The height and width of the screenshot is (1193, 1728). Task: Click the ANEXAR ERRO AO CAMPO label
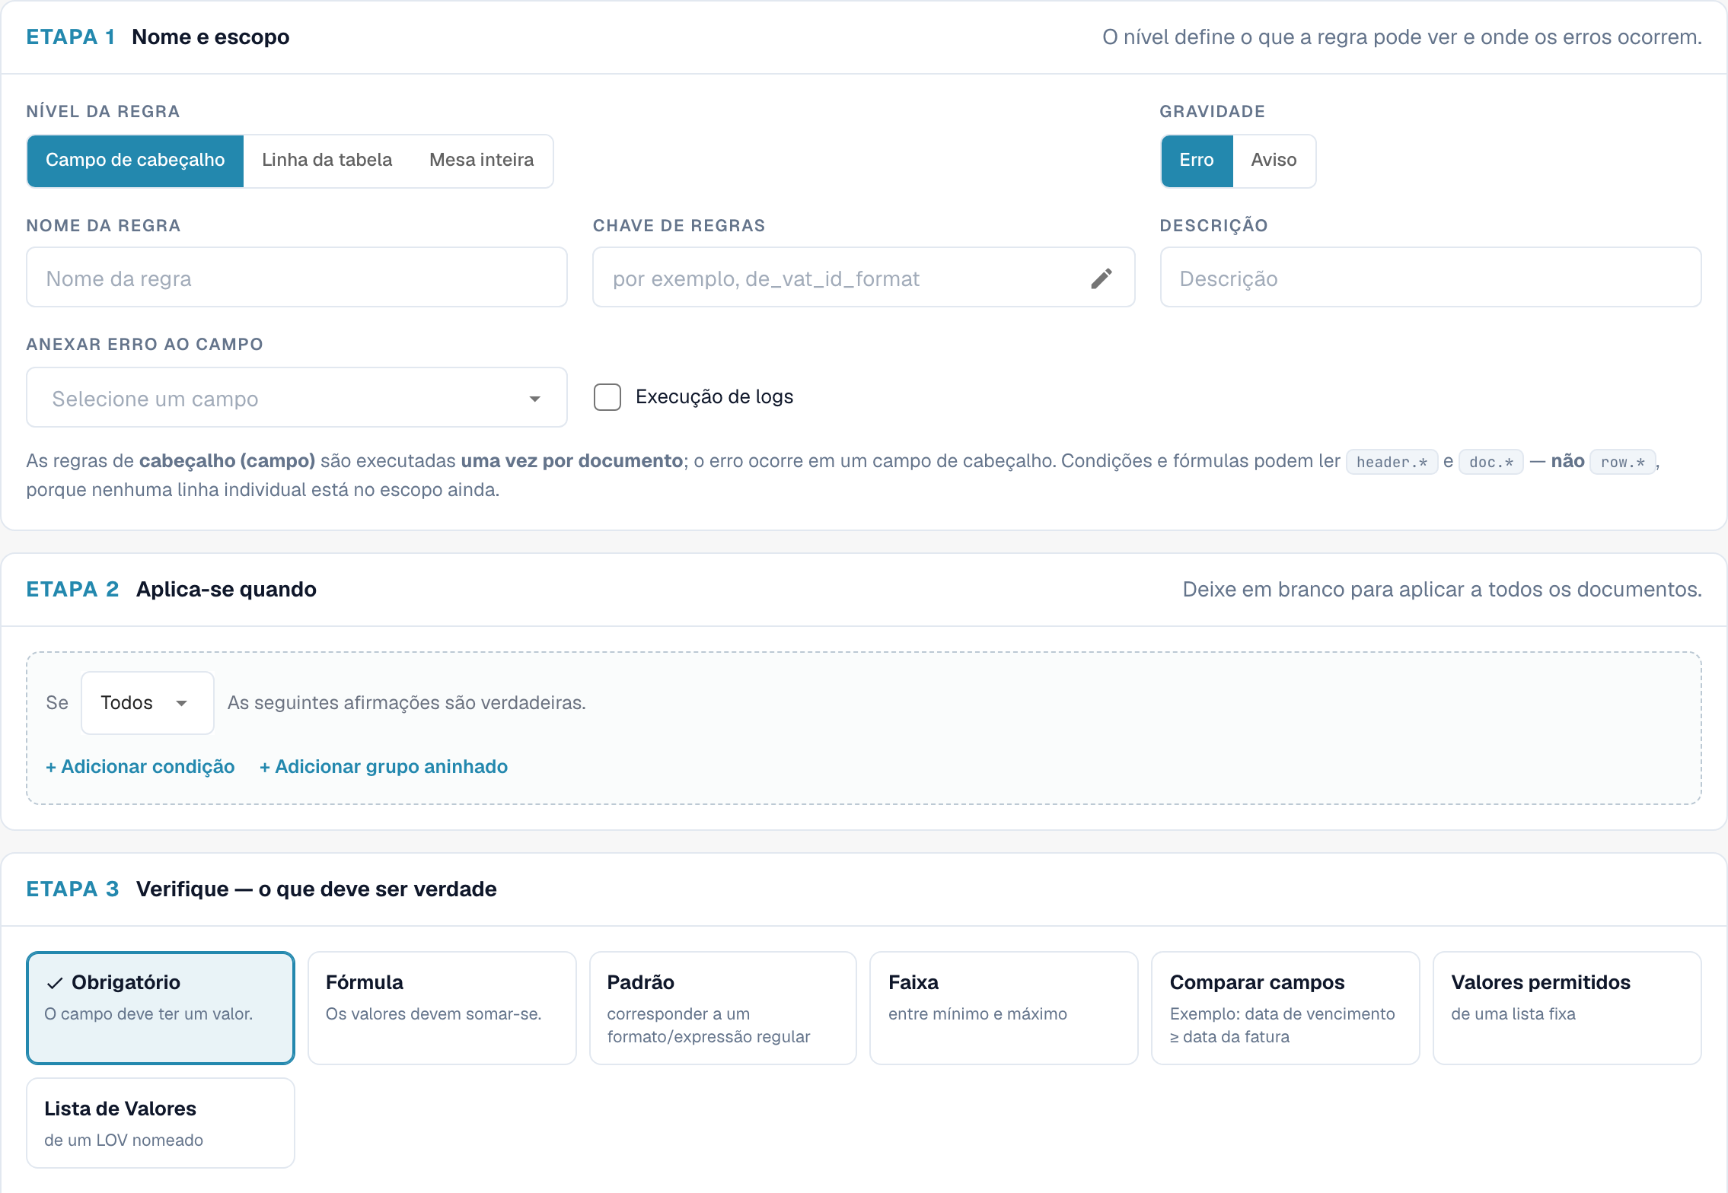[145, 345]
